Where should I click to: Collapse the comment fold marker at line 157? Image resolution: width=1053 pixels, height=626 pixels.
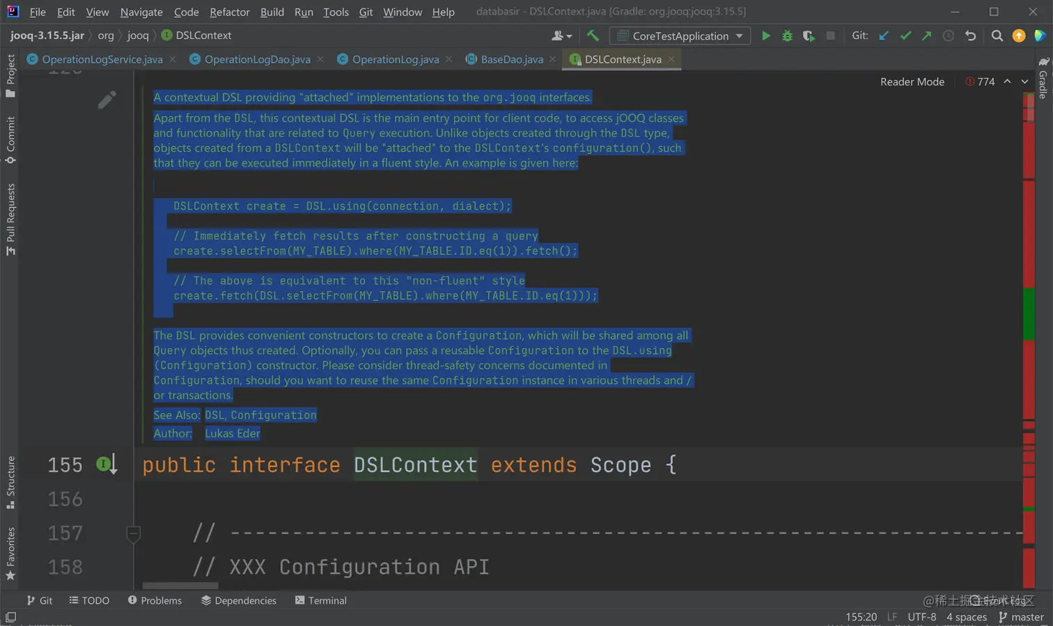(x=134, y=534)
